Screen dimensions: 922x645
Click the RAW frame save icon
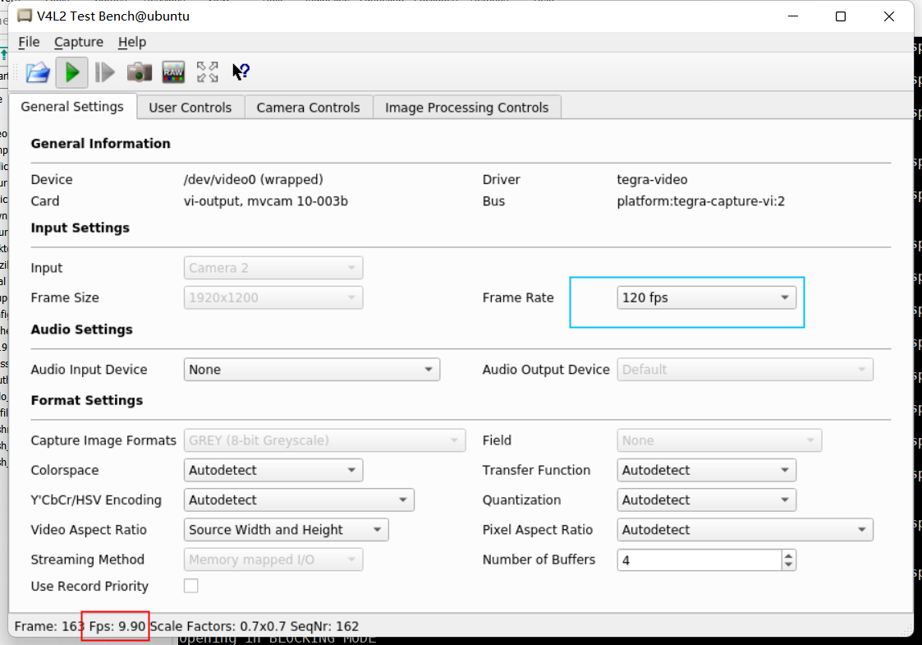173,72
